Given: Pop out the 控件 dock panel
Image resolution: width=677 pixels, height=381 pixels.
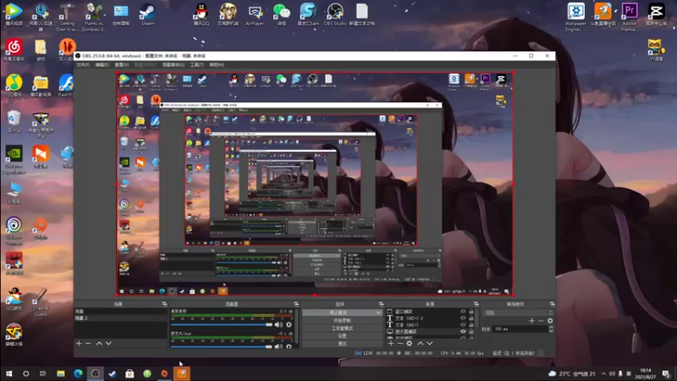Looking at the screenshot, I should 381,304.
